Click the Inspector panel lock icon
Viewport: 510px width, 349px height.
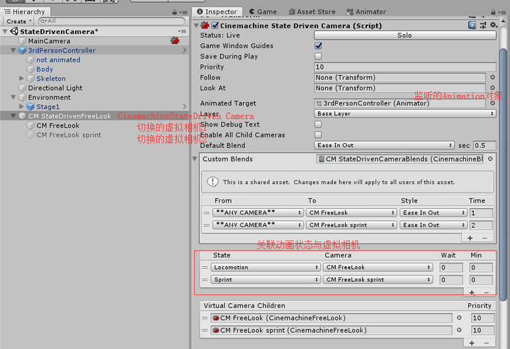(494, 12)
